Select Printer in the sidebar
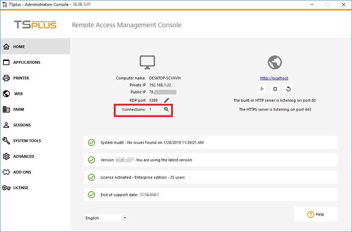 tap(21, 78)
